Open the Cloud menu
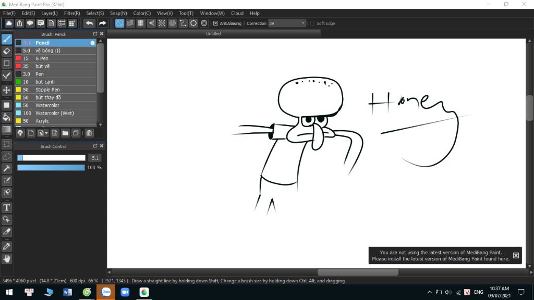The height and width of the screenshot is (300, 534). pyautogui.click(x=237, y=13)
